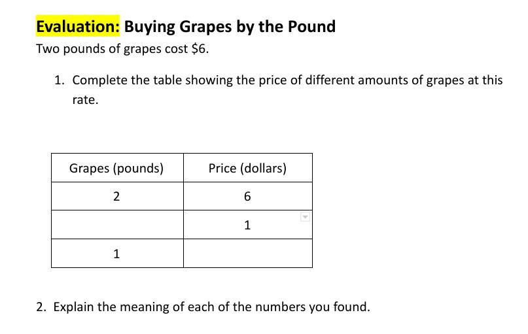Click the list number '1.' marker
The width and height of the screenshot is (528, 334).
click(x=60, y=80)
